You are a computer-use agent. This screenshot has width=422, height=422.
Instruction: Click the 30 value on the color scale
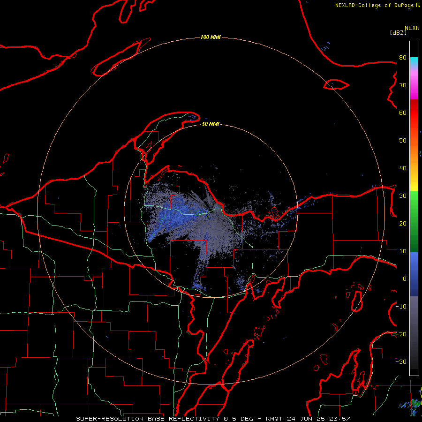click(x=403, y=196)
